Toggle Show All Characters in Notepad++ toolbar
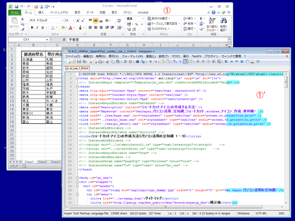 click(180, 62)
